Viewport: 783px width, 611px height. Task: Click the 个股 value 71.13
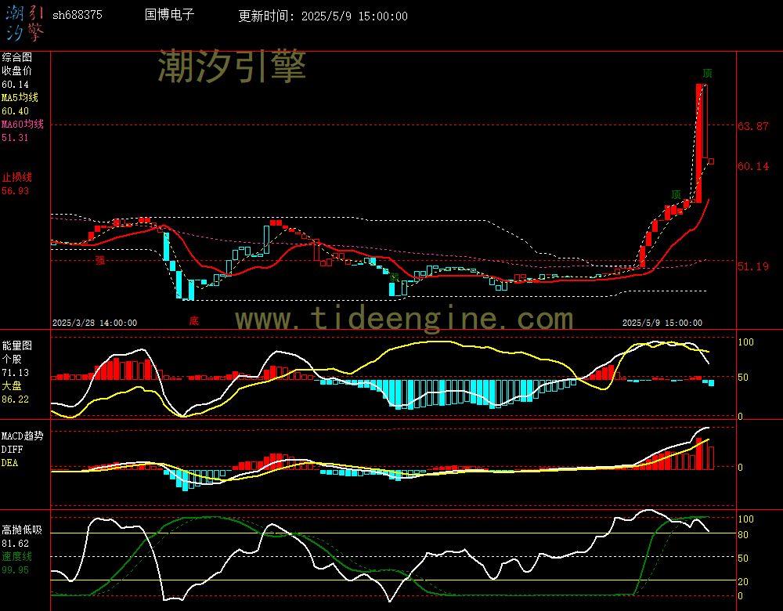coord(15,373)
